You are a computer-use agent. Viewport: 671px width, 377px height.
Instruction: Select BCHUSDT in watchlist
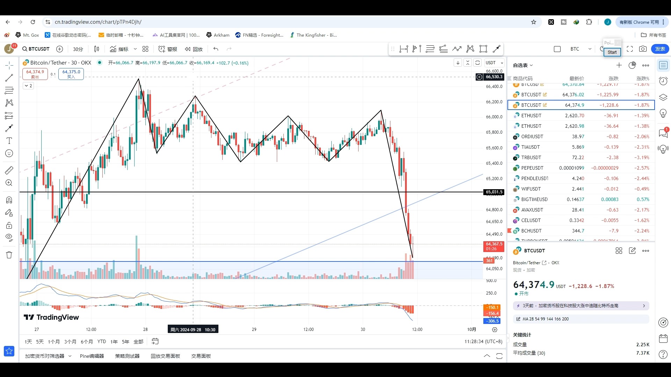581,231
